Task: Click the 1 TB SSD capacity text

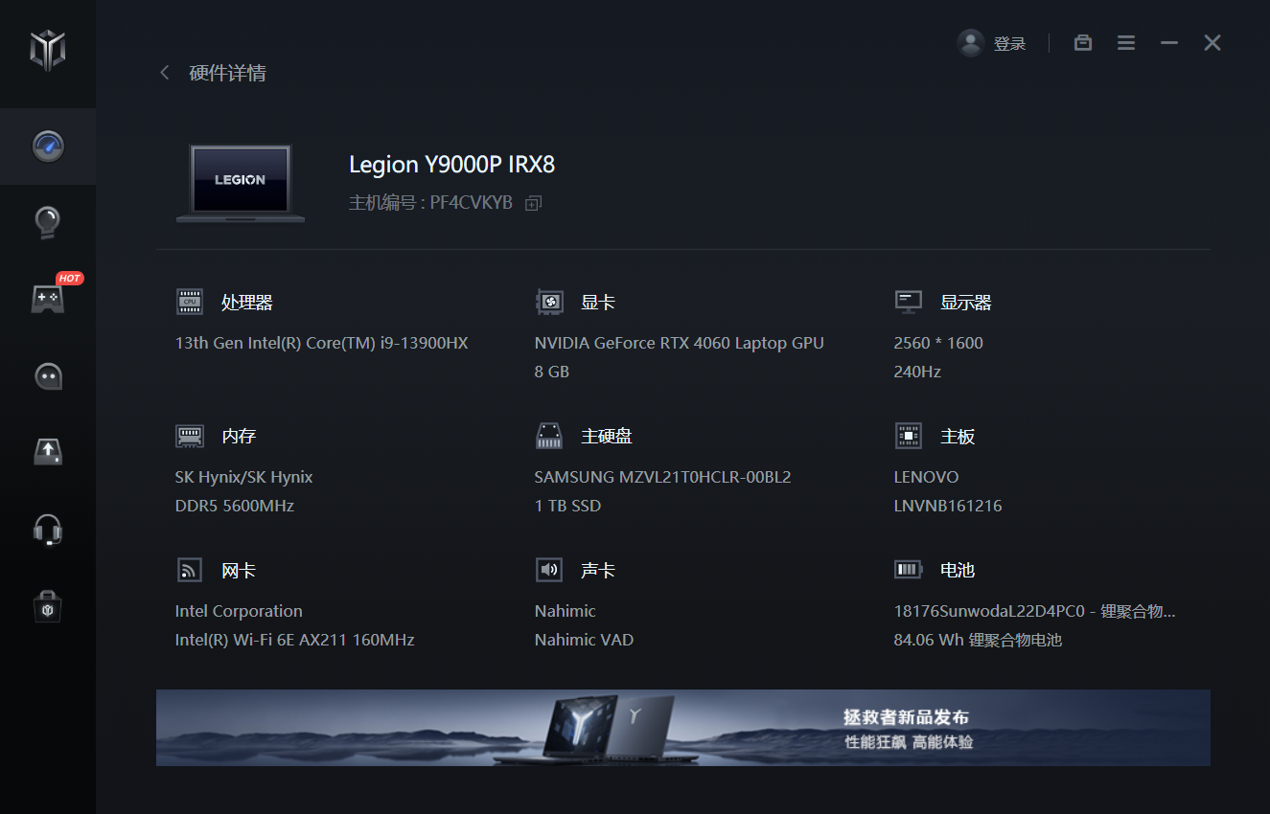Action: (x=567, y=506)
